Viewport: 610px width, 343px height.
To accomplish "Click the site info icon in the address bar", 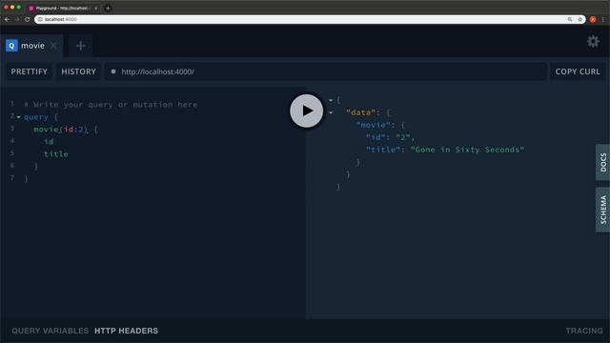I will (x=40, y=19).
